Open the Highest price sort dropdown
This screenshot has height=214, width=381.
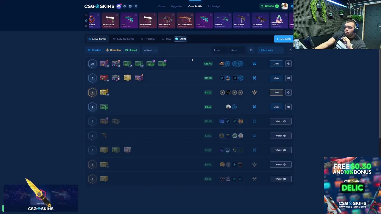coord(270,50)
